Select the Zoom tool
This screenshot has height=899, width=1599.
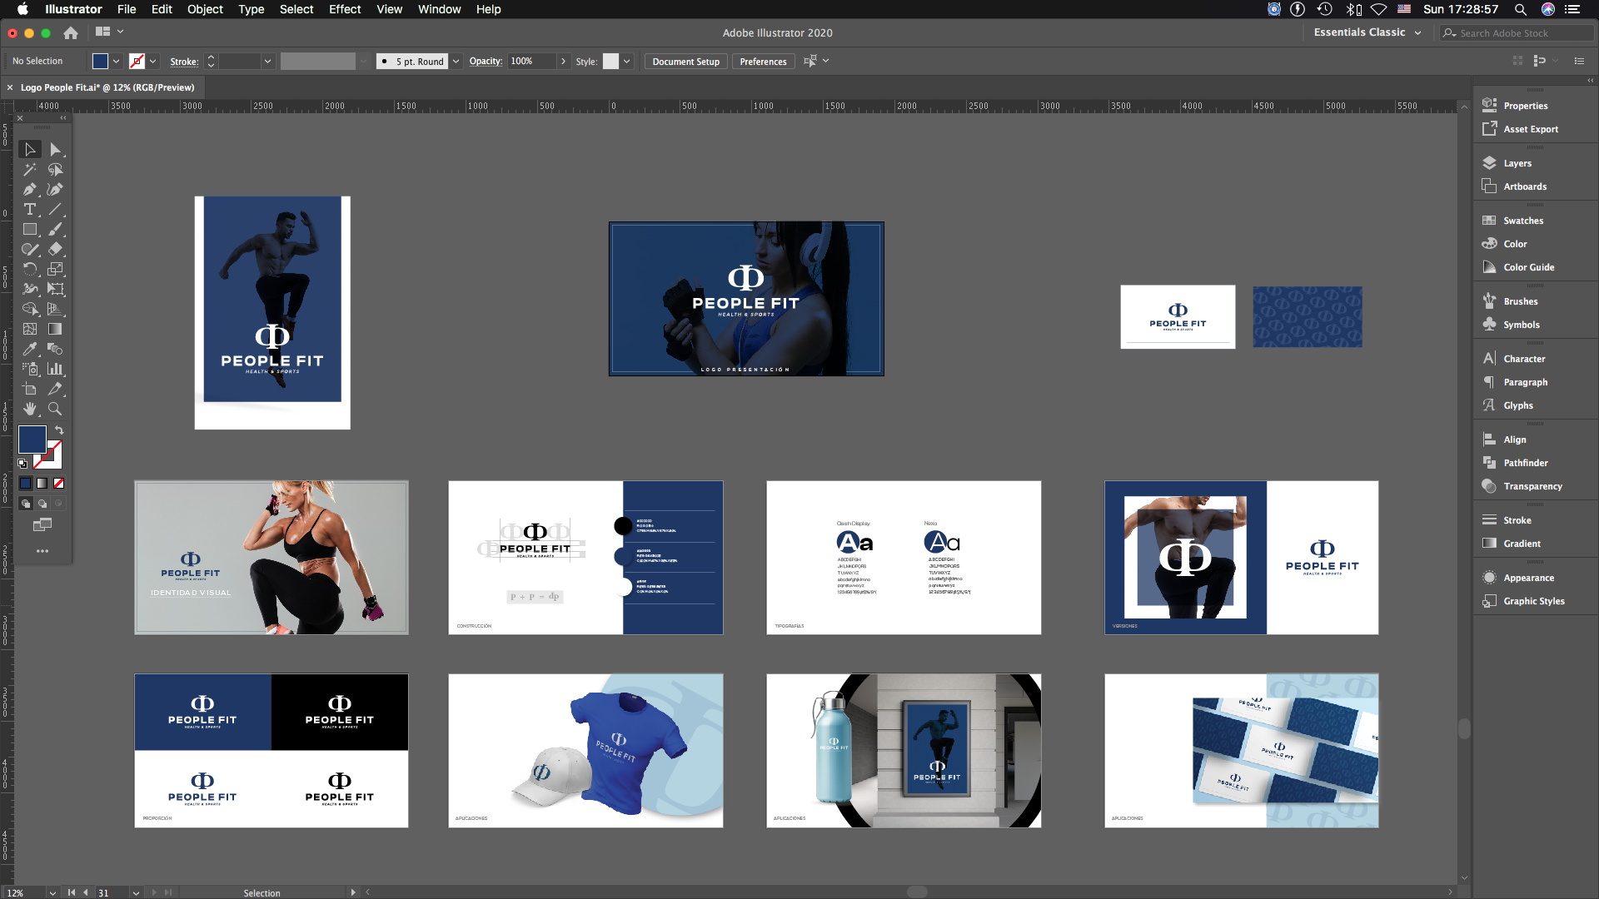55,410
